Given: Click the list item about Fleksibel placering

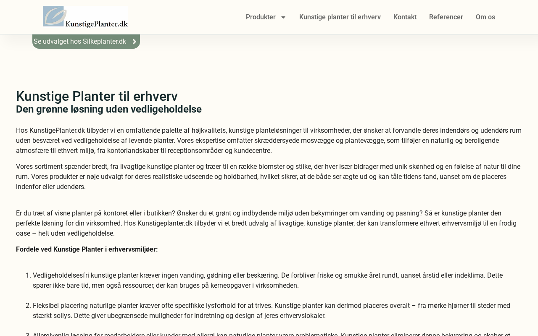Looking at the screenshot, I should coord(271,310).
